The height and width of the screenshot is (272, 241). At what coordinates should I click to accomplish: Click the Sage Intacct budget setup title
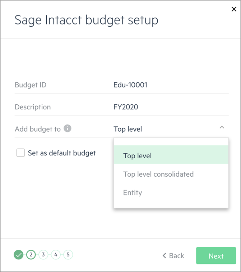click(x=87, y=20)
